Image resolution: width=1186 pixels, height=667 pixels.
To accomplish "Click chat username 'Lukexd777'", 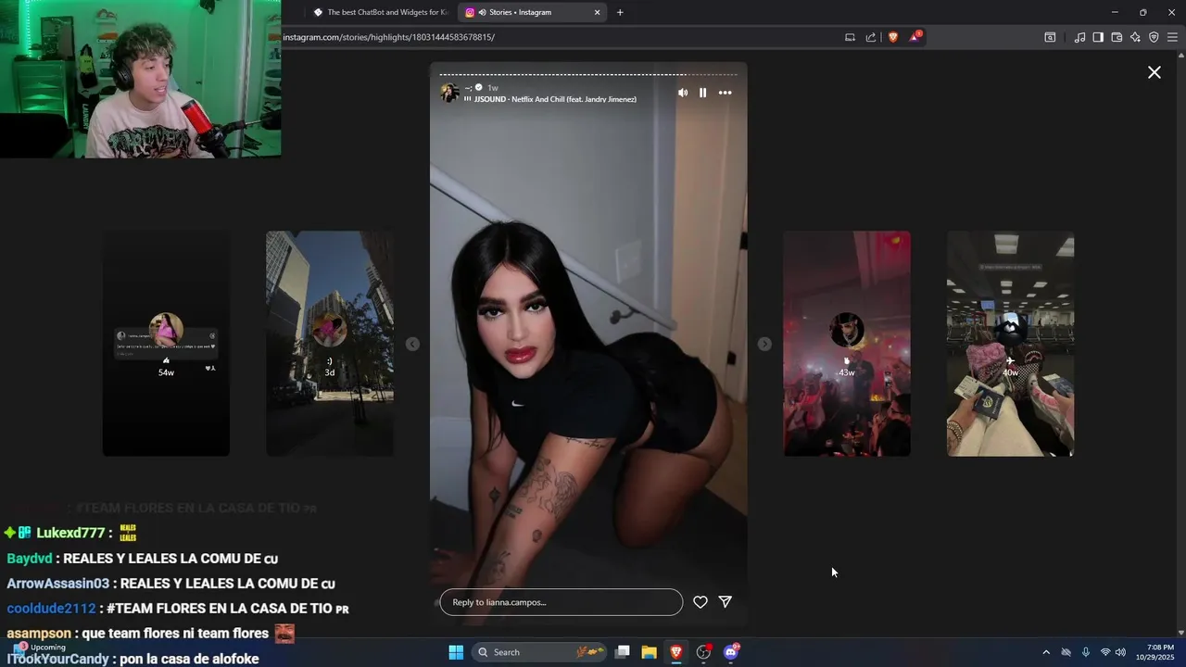I will pyautogui.click(x=69, y=533).
